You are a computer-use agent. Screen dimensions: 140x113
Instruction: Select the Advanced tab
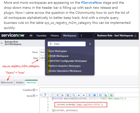coord(31,82)
